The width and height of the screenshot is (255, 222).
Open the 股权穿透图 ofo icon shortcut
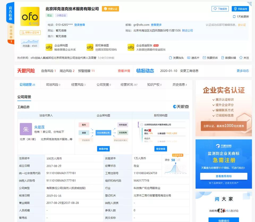[90, 47]
